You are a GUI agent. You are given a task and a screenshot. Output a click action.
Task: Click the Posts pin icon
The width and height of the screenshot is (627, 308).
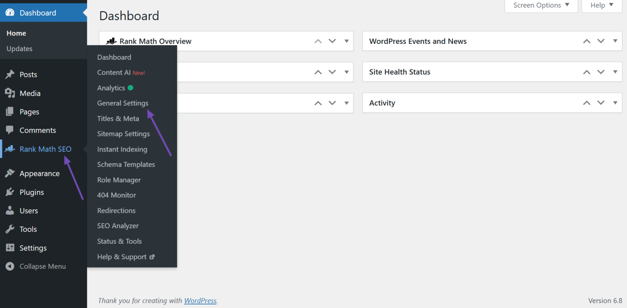tap(10, 75)
